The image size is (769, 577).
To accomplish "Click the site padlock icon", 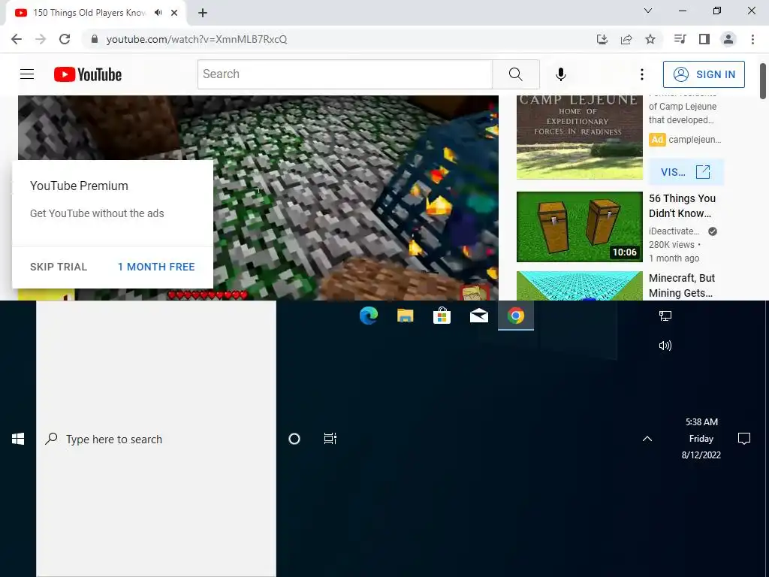I will tap(95, 39).
